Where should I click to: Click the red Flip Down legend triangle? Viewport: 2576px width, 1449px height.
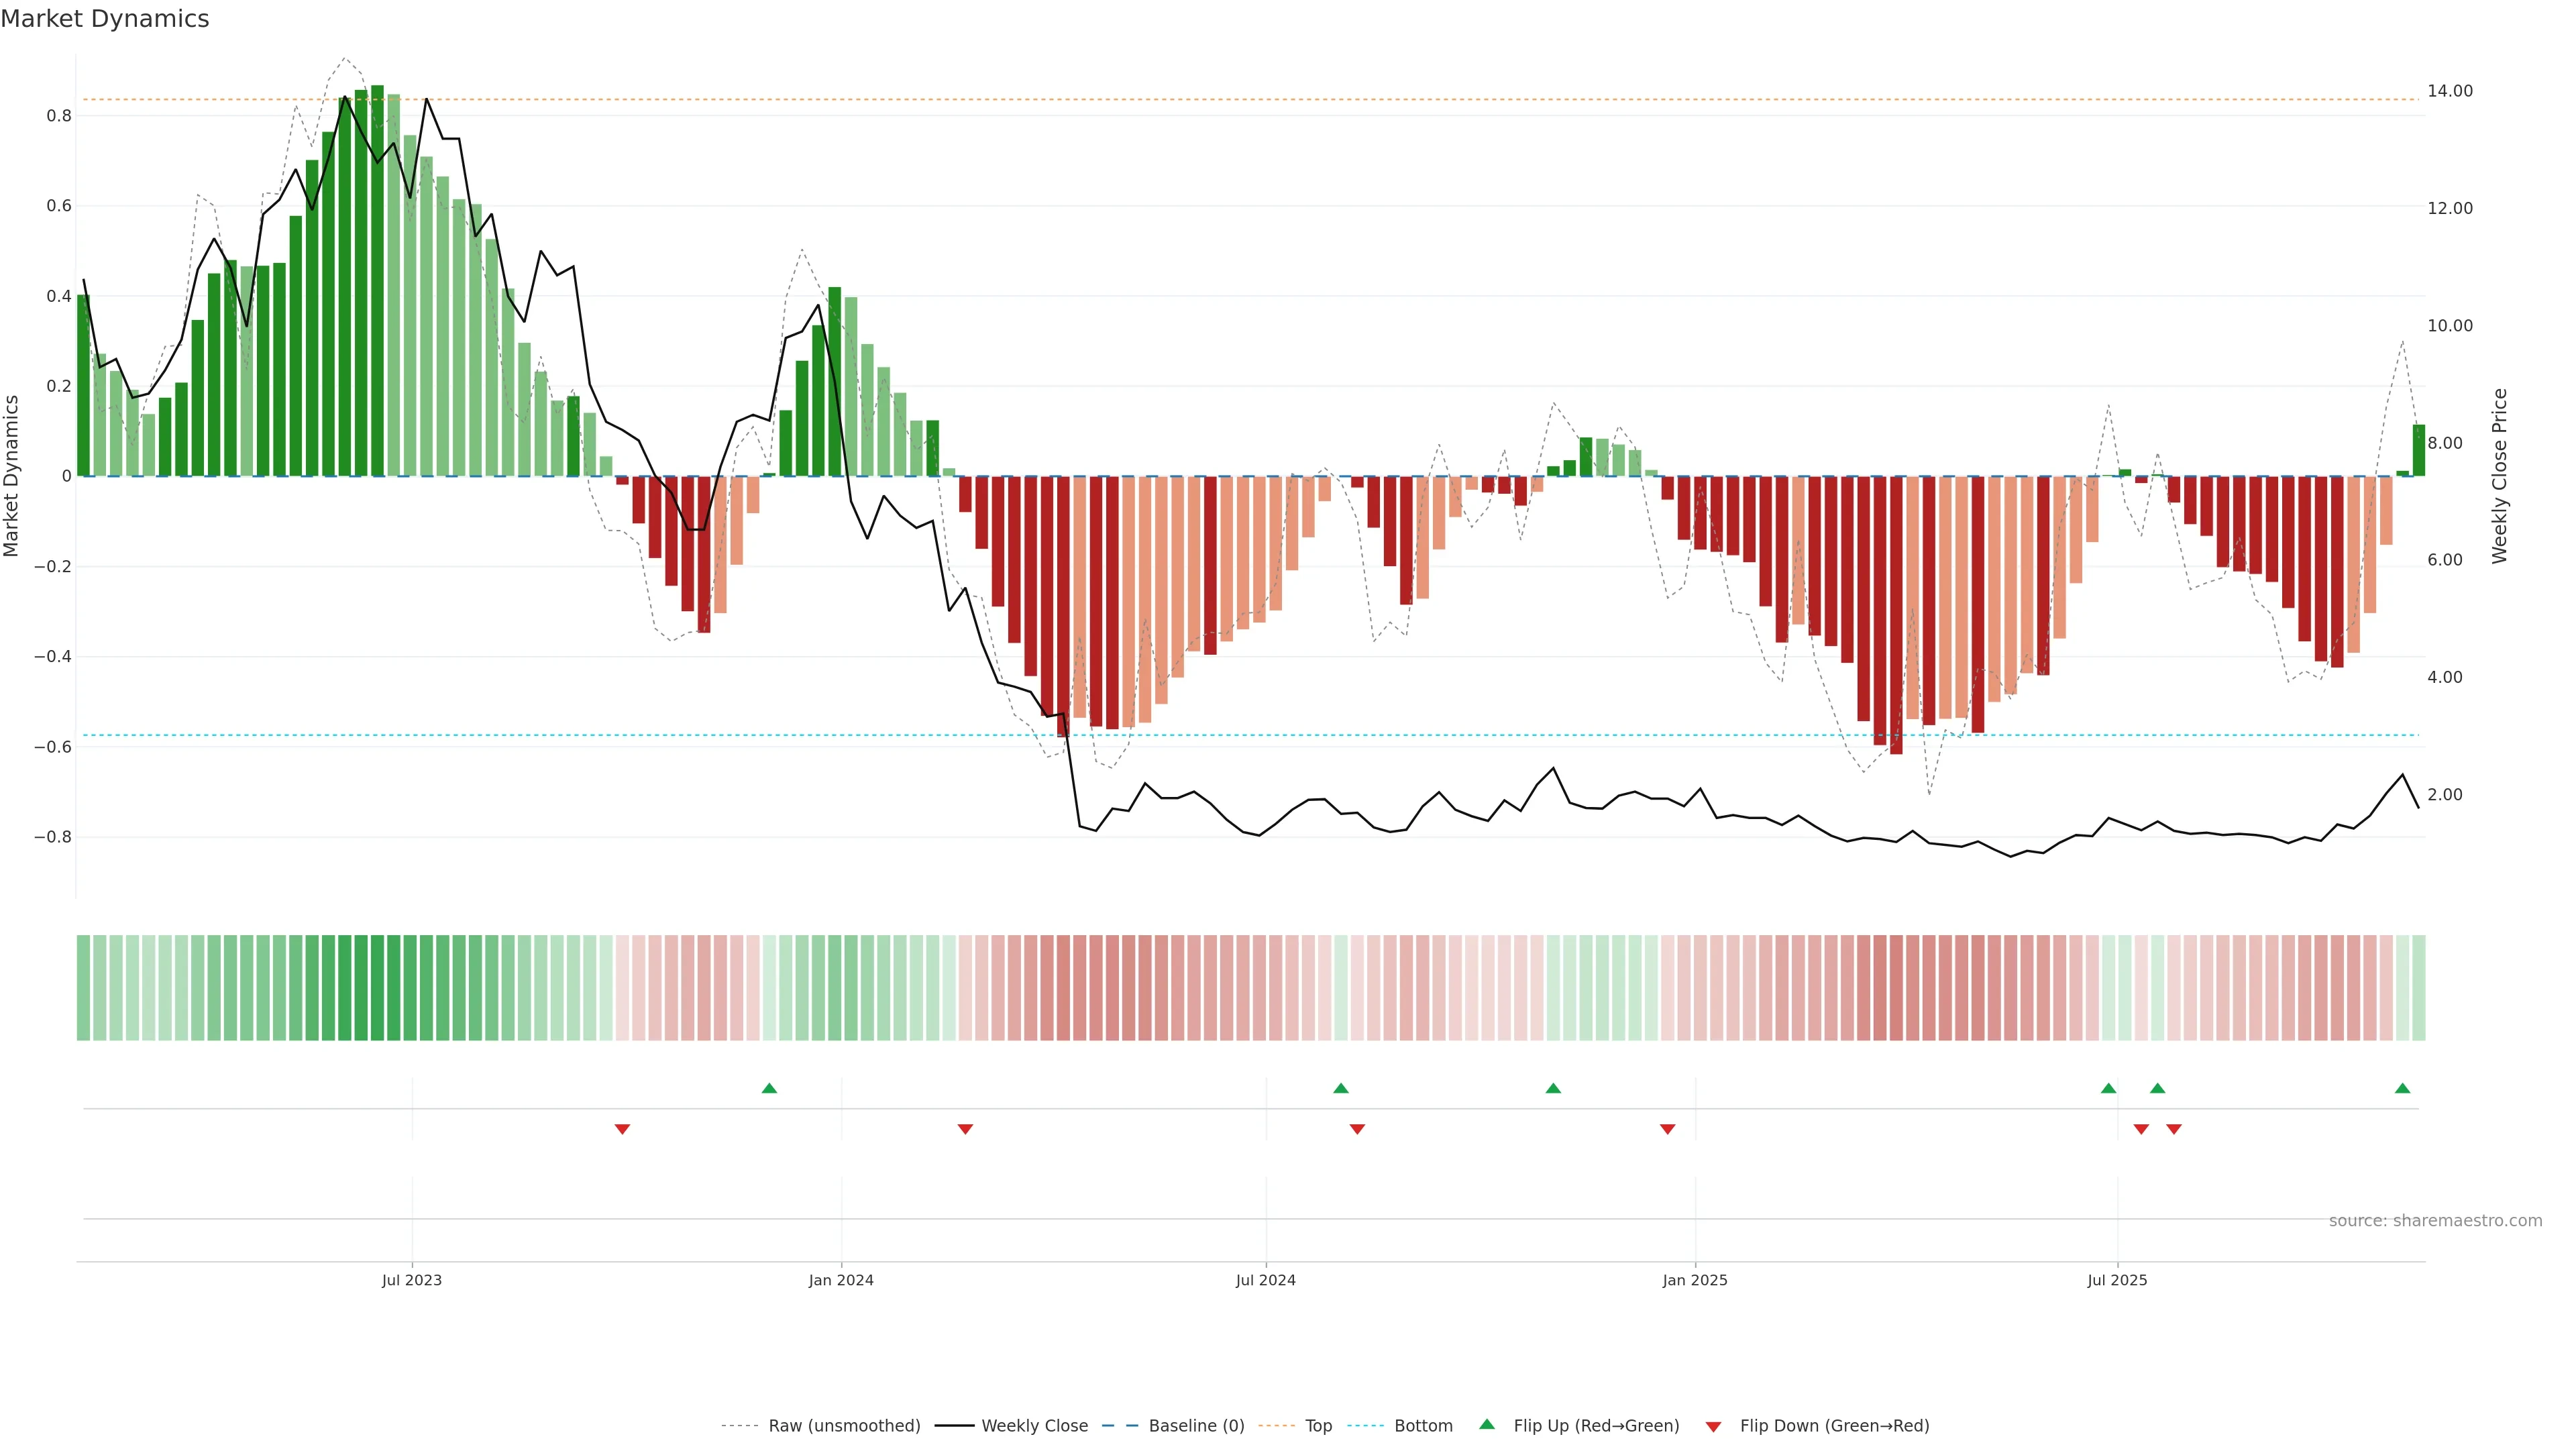(x=1713, y=1427)
